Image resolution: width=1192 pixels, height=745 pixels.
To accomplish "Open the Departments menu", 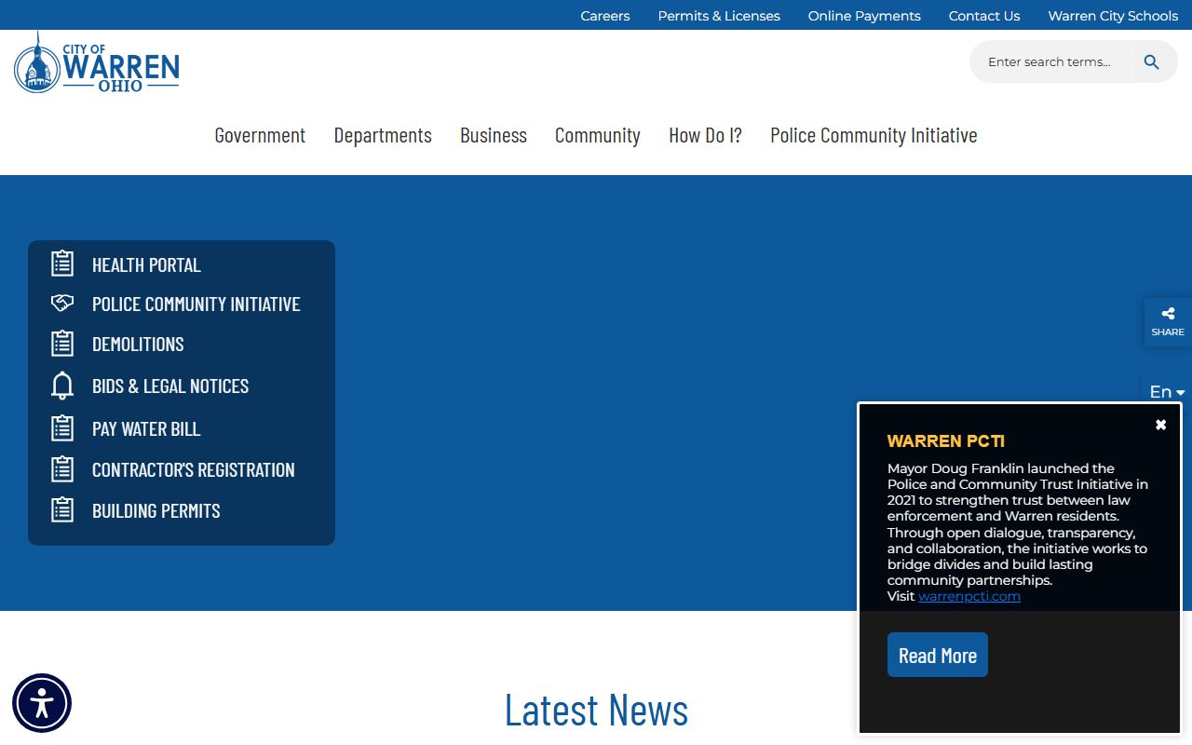I will pos(383,135).
